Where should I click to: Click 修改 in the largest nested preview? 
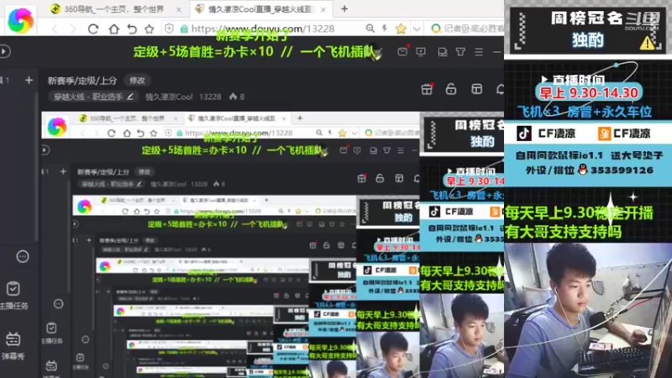144,172
